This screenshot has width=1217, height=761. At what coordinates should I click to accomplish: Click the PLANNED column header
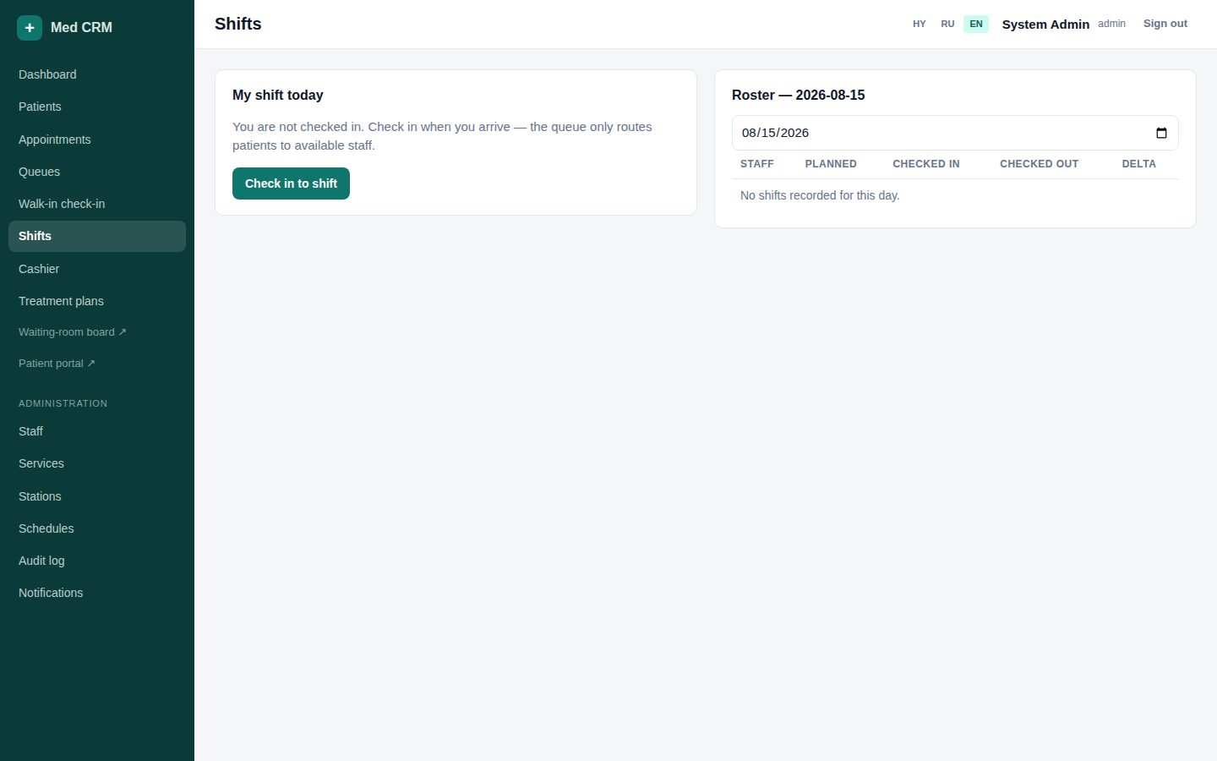tap(831, 164)
